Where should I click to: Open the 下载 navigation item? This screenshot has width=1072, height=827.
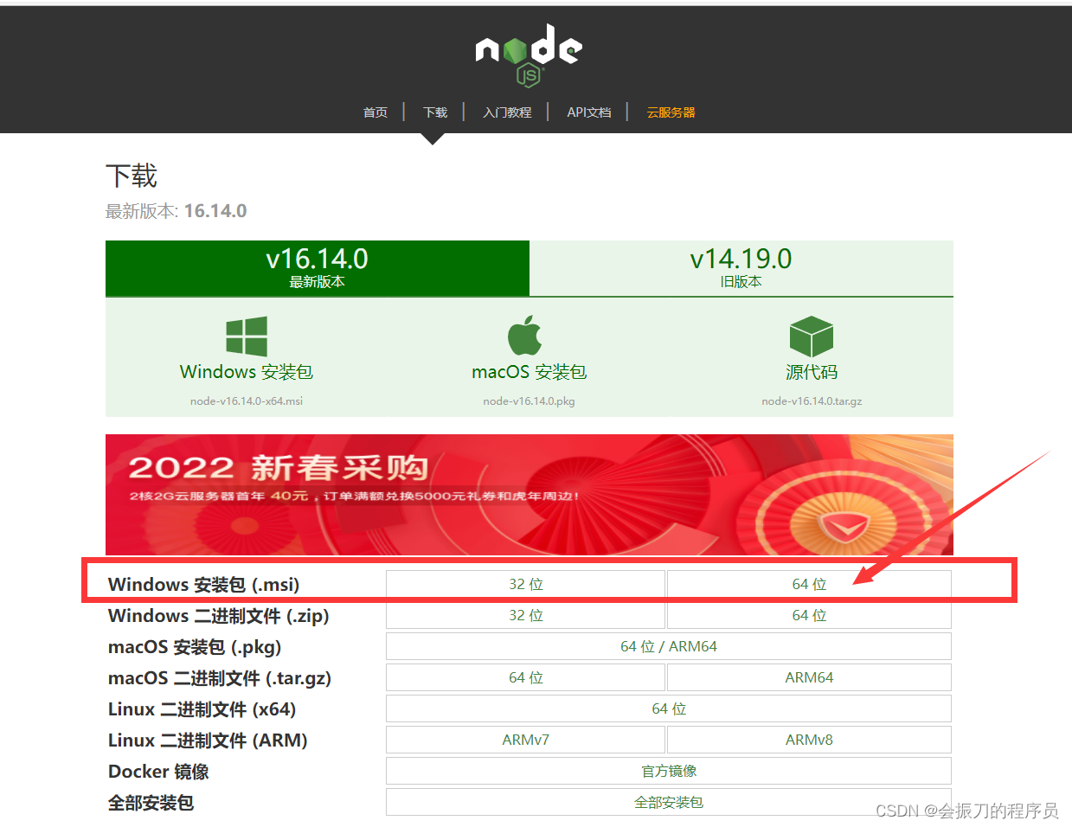pyautogui.click(x=435, y=112)
